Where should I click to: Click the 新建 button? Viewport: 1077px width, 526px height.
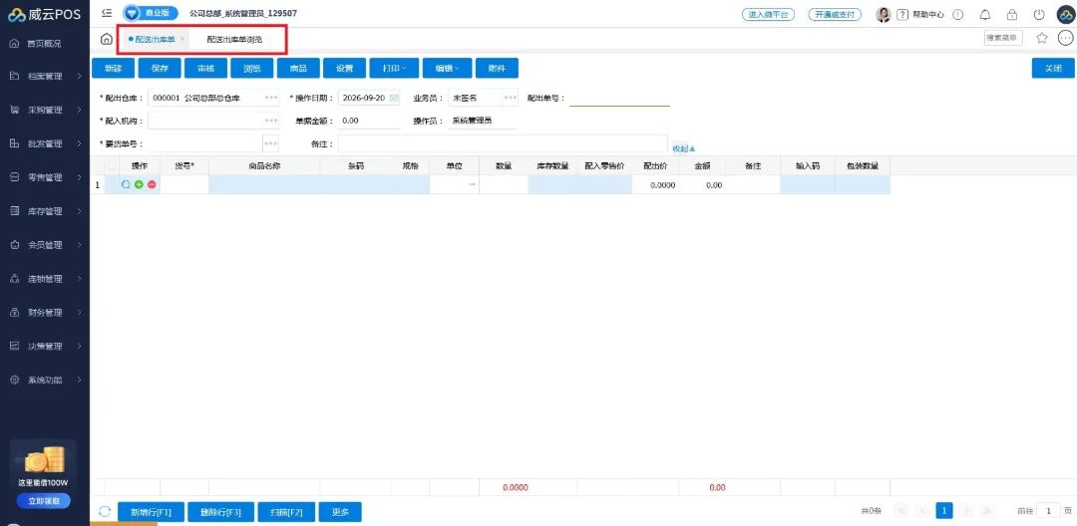[x=114, y=68]
